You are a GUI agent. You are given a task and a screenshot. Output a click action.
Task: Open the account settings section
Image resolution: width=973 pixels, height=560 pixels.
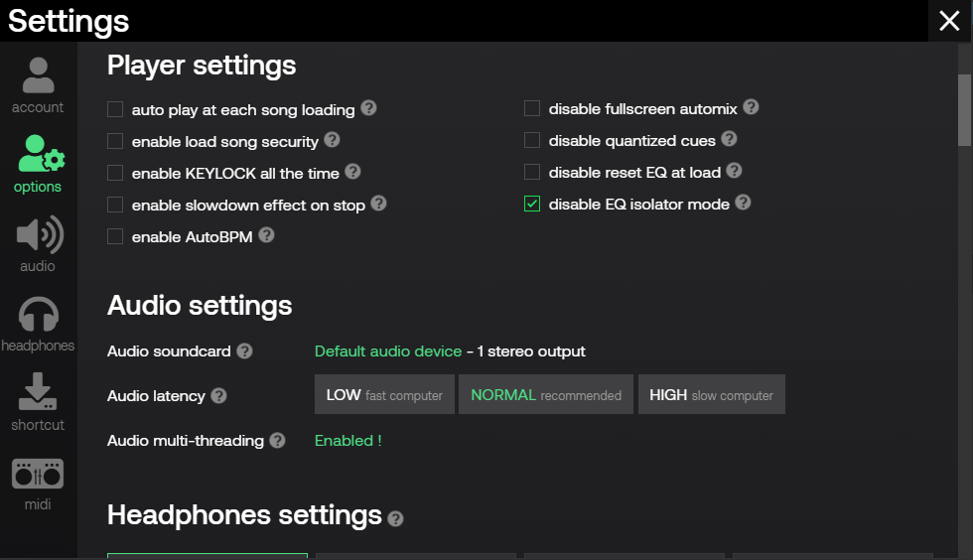[x=38, y=85]
